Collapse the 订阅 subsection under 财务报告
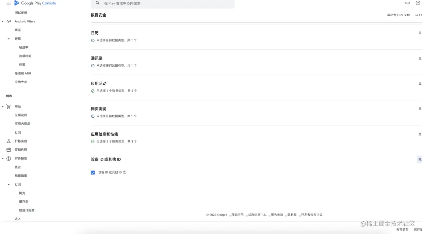Image resolution: width=422 pixels, height=234 pixels. (8, 184)
